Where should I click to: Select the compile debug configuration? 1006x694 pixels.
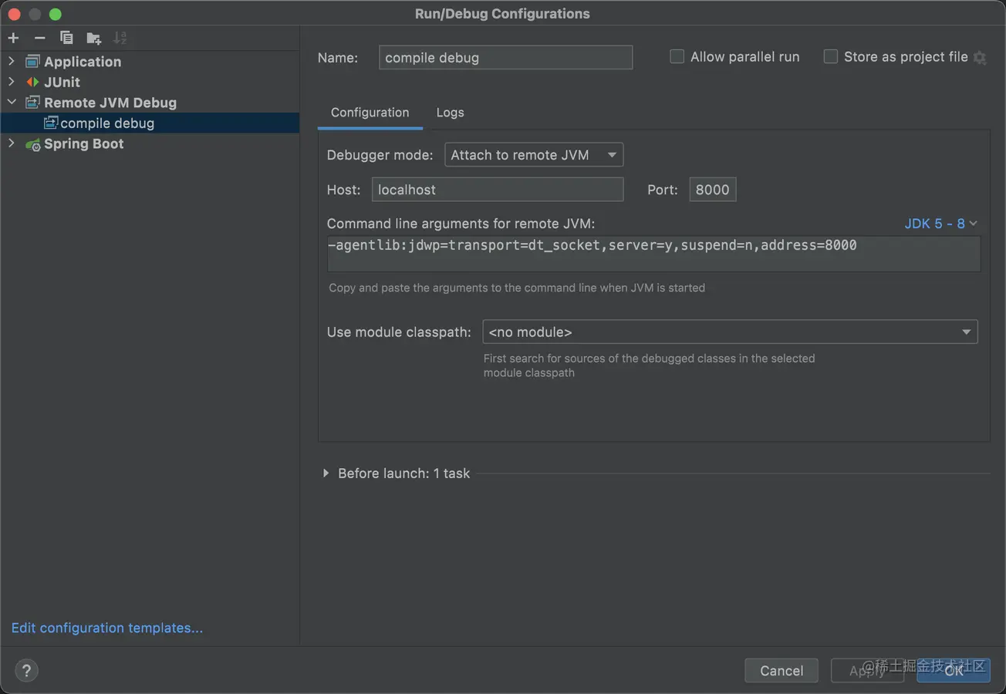pyautogui.click(x=150, y=123)
